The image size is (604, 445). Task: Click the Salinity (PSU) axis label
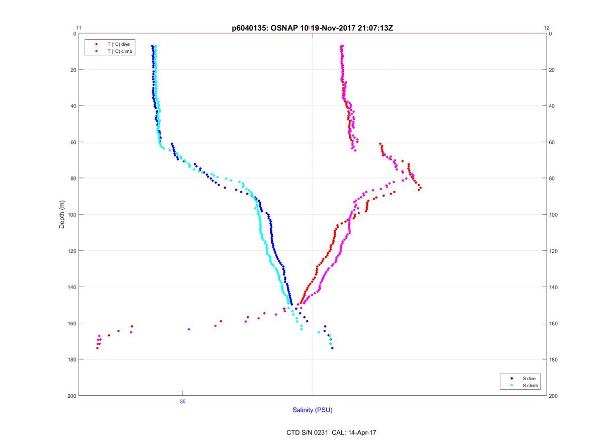(x=313, y=410)
